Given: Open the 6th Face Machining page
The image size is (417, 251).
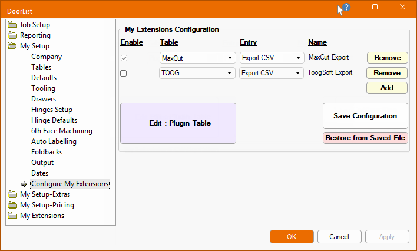Looking at the screenshot, I should point(62,131).
